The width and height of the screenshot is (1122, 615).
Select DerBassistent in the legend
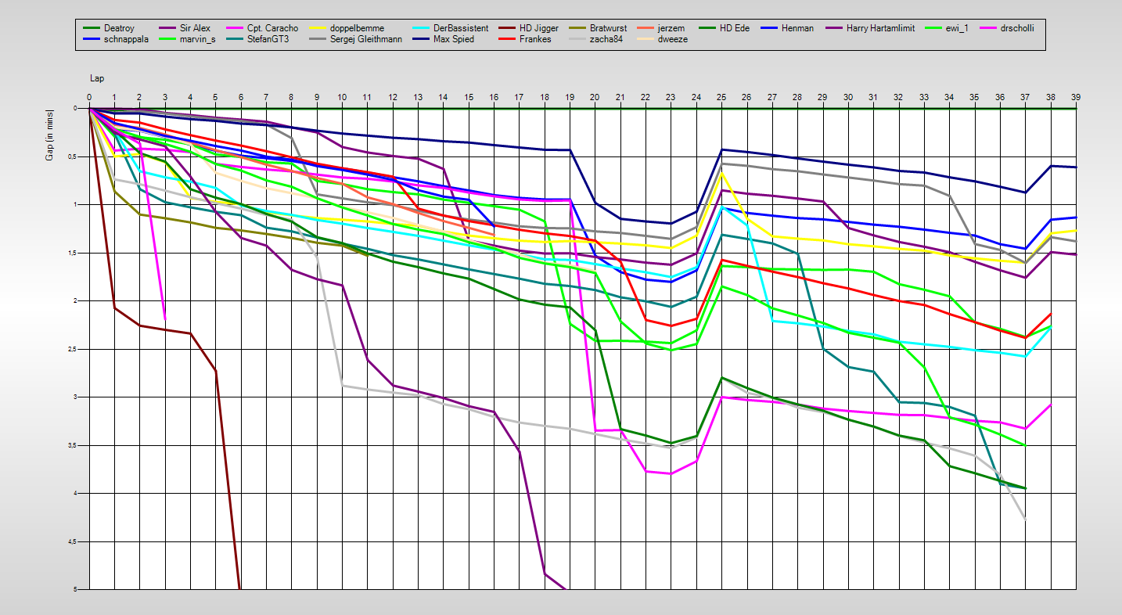[461, 28]
